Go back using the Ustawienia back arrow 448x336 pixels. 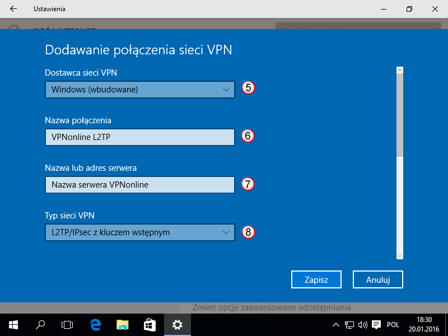[13, 9]
